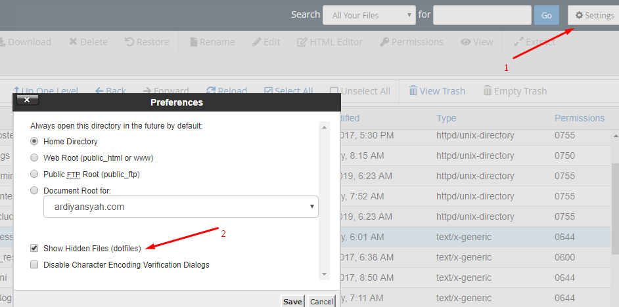Click View Trash in file toolbar
Screen dimensions: 619x307
click(437, 91)
